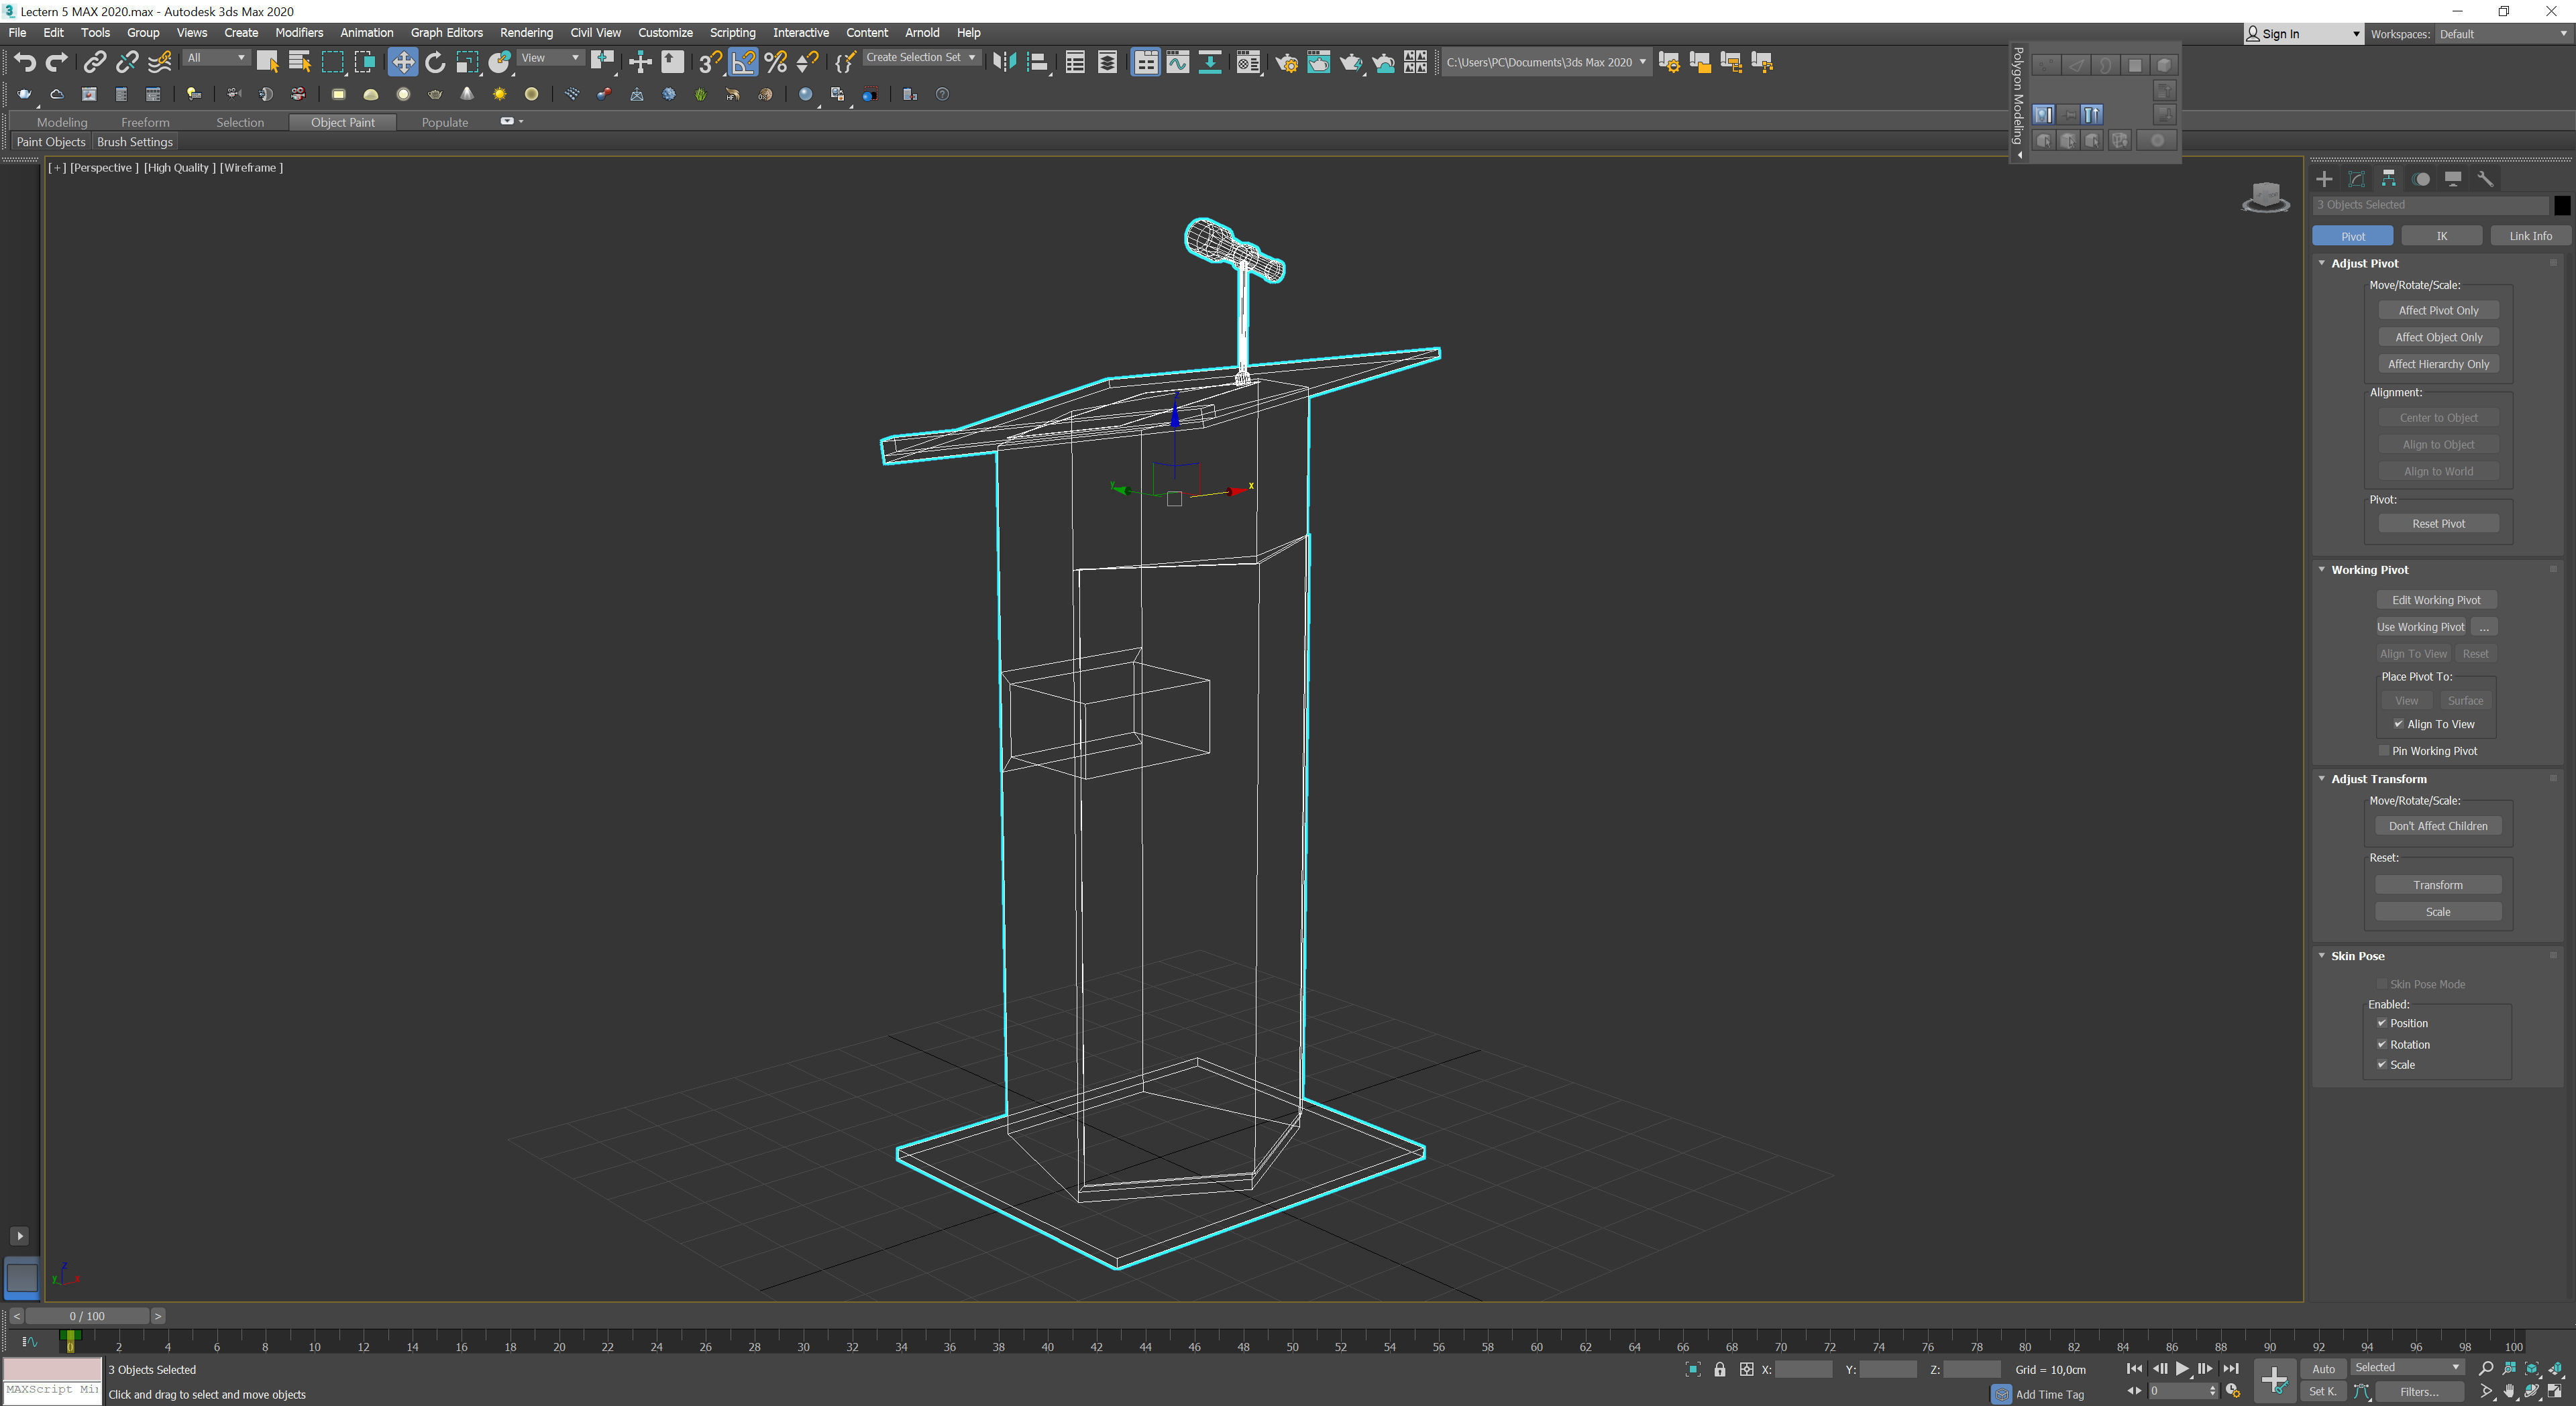
Task: Uncheck the Rotation checkbox under Skin Pose
Action: point(2382,1043)
